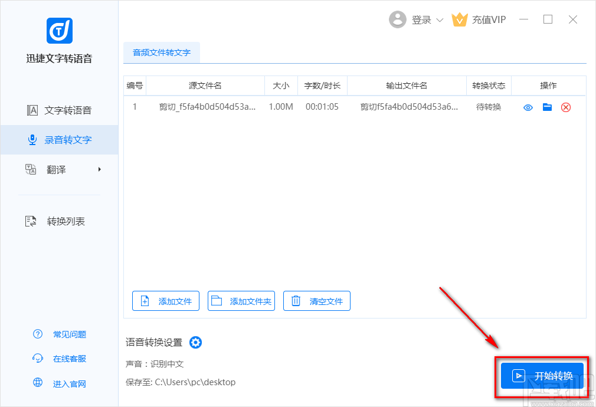Image resolution: width=596 pixels, height=407 pixels.
Task: Open output folder via the folder icon
Action: coord(546,107)
